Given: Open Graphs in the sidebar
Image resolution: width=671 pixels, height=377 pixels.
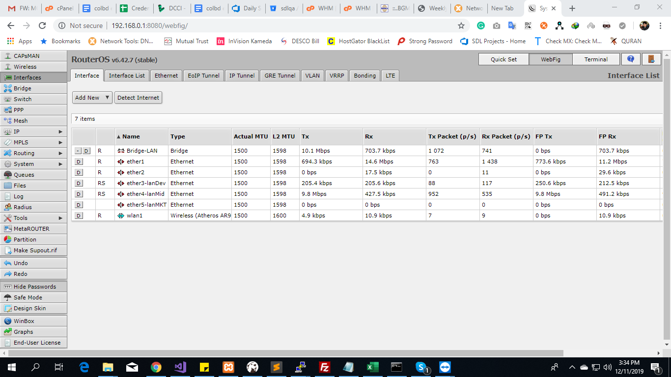Looking at the screenshot, I should (x=23, y=332).
